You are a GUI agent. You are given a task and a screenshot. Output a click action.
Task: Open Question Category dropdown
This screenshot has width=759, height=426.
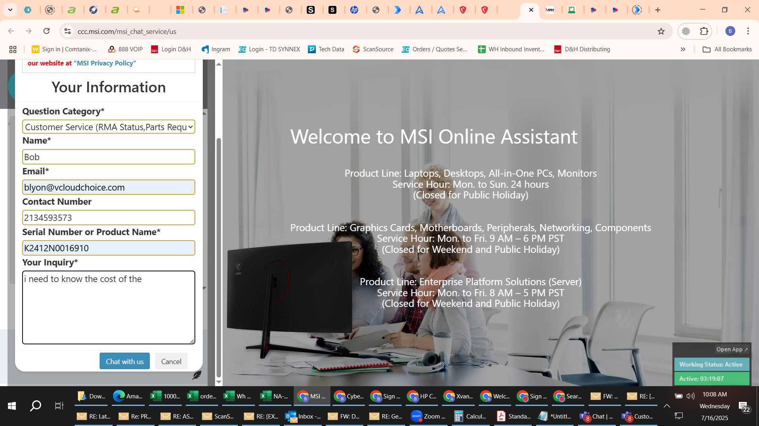(109, 127)
